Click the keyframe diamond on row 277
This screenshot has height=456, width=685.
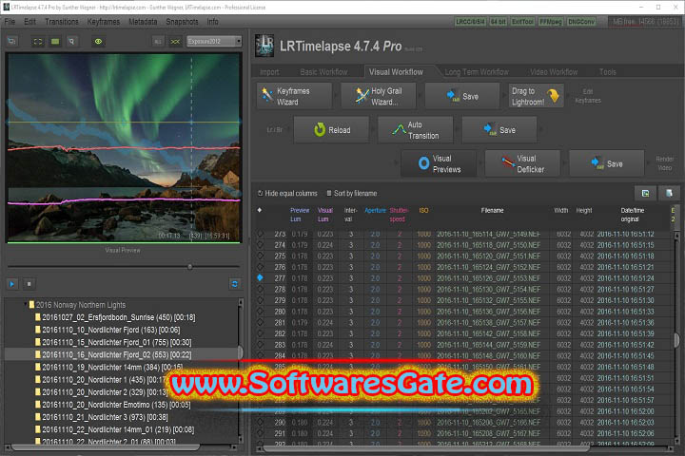pyautogui.click(x=260, y=277)
